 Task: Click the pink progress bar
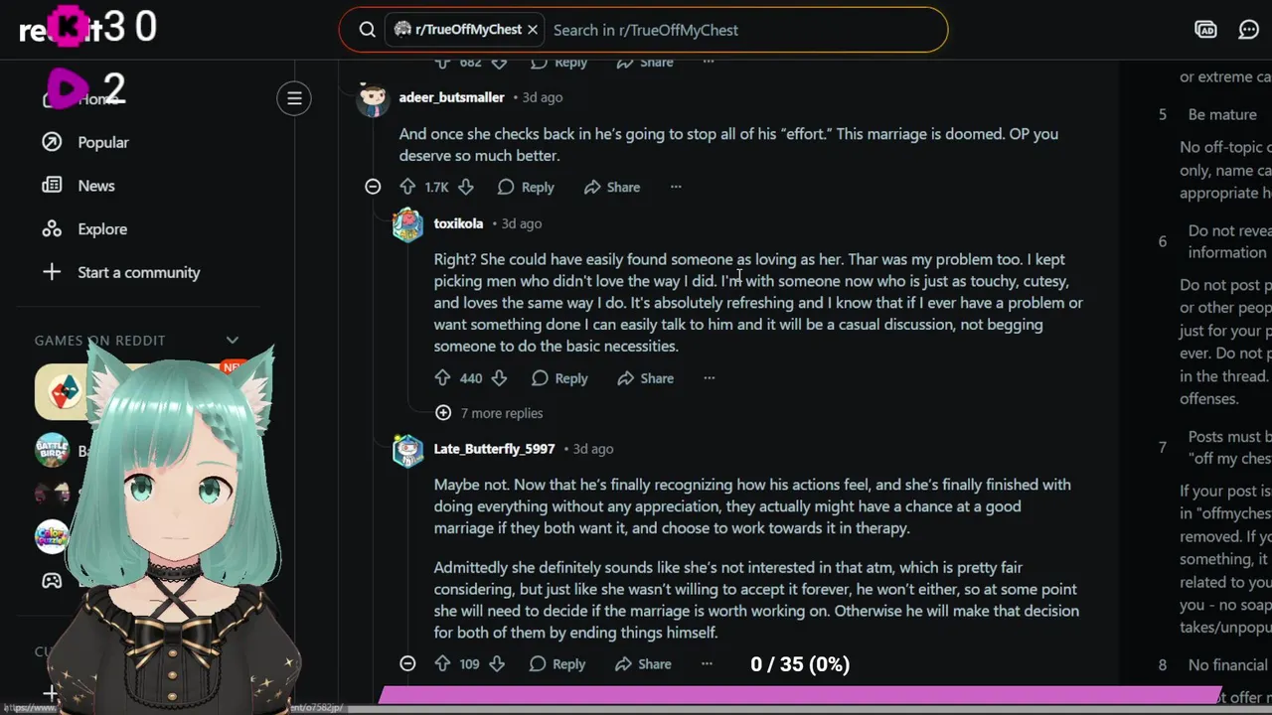pos(800,695)
